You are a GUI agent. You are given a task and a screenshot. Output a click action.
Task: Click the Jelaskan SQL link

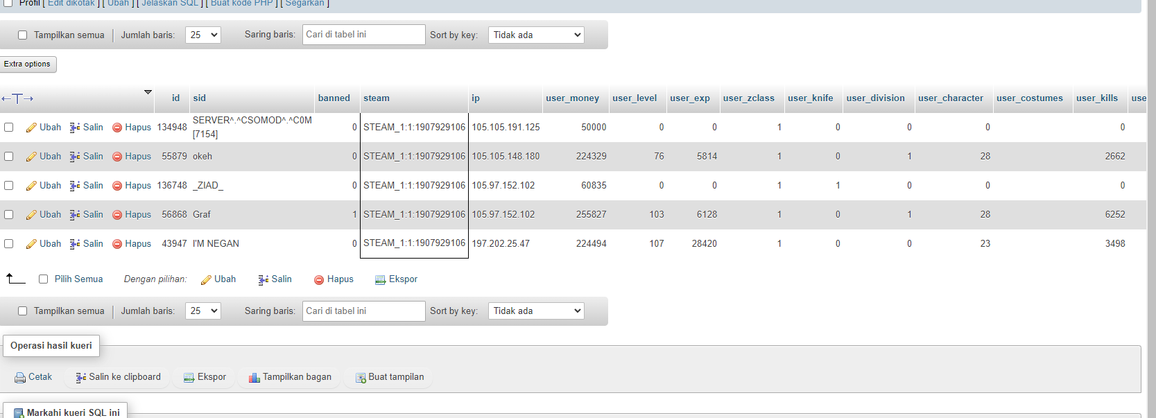(170, 3)
